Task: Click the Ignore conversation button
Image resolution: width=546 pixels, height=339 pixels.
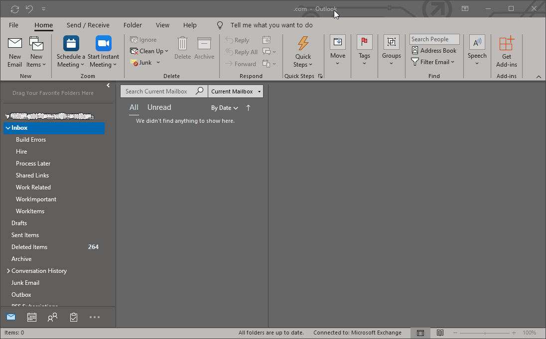Action: coord(143,40)
